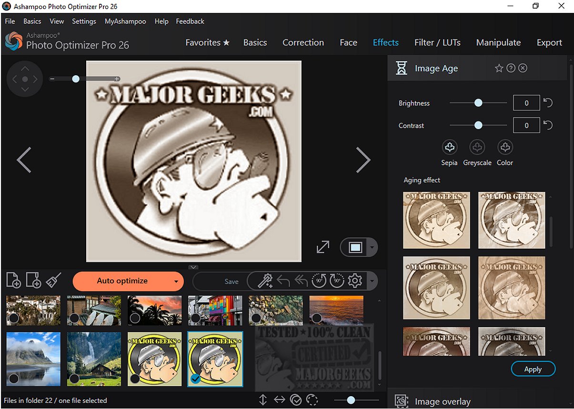Click the Apply button
The image size is (574, 409).
point(533,369)
